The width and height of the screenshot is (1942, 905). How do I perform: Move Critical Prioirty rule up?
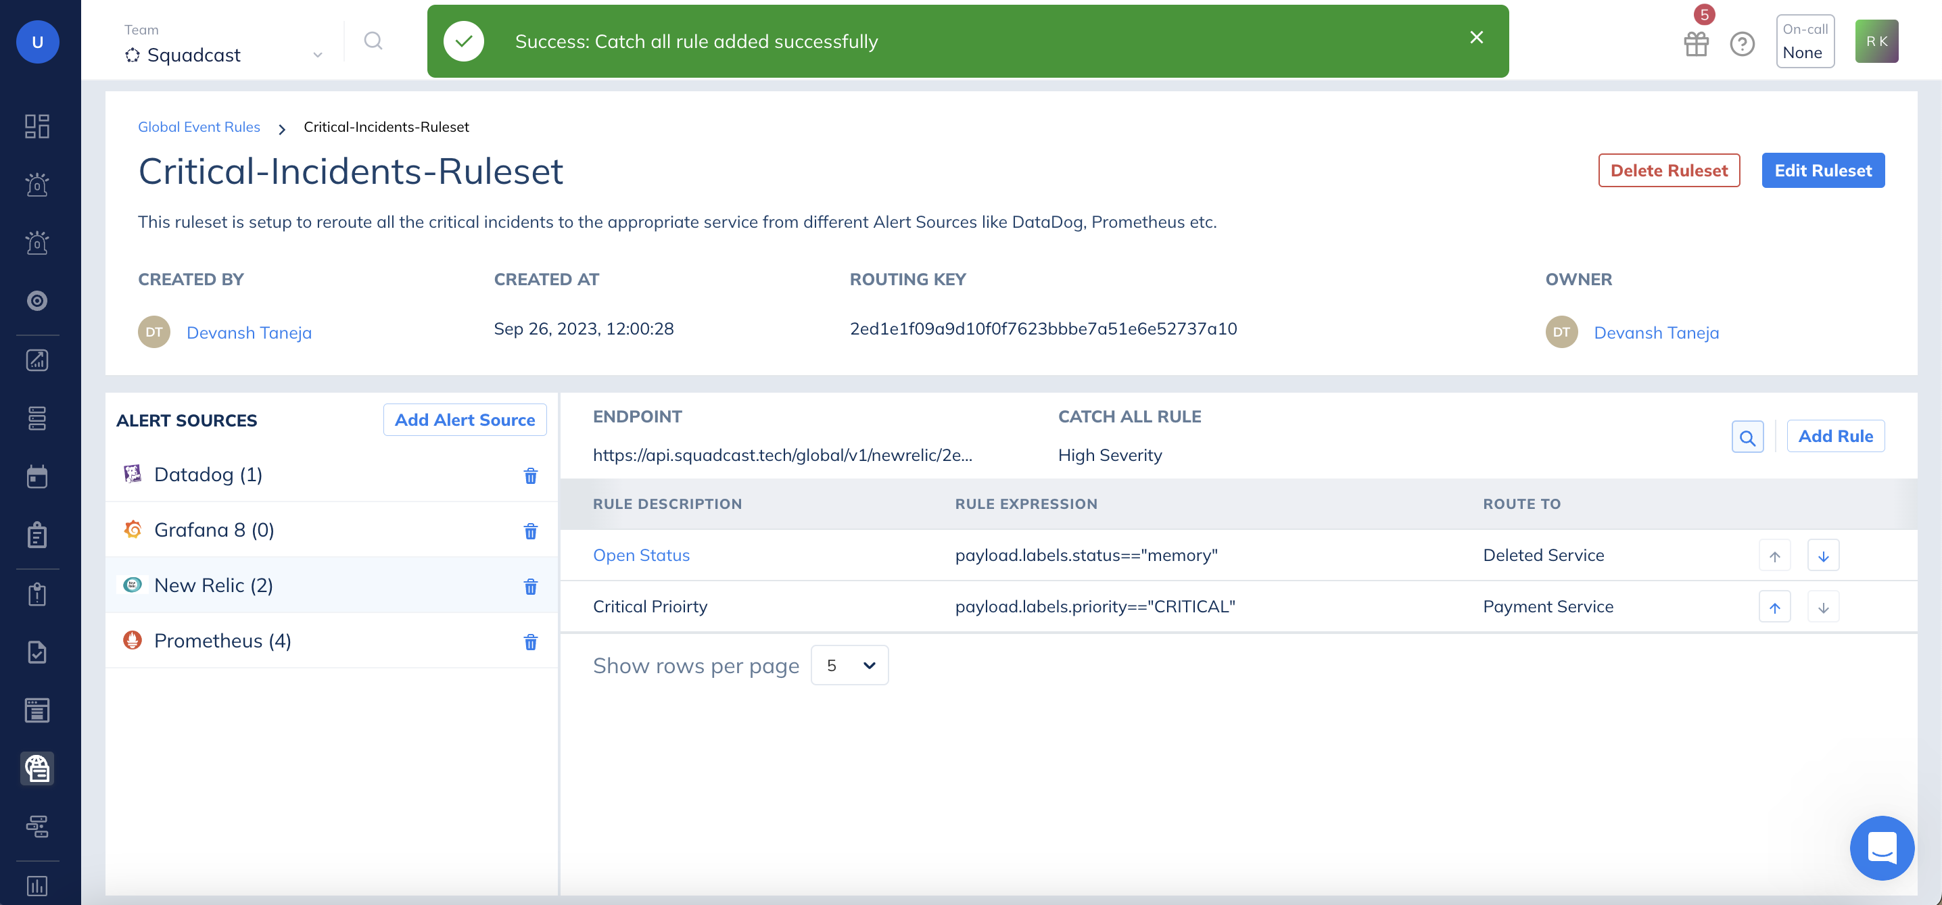1774,608
